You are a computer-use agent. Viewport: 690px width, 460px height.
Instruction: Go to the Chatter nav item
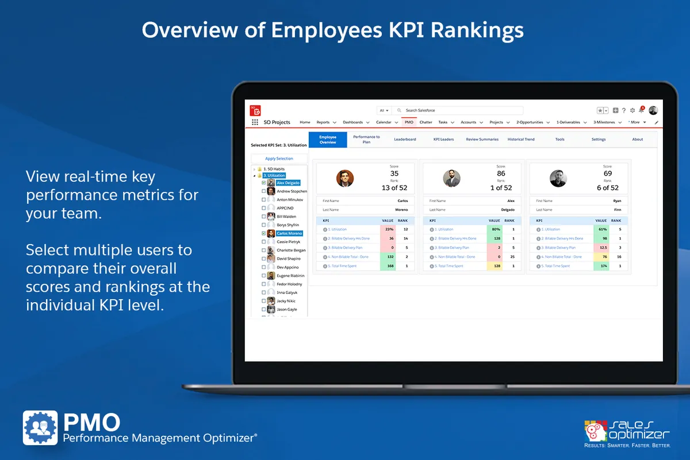coord(425,122)
